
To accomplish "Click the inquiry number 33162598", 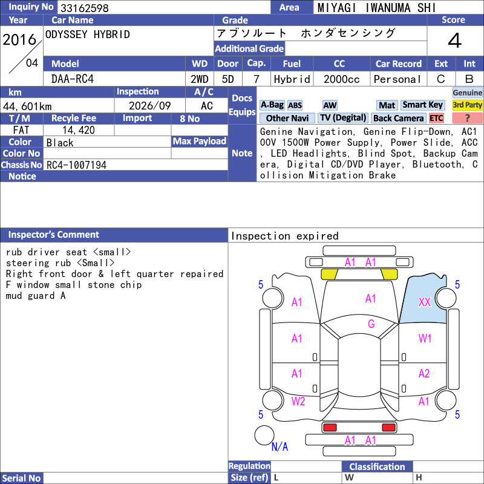I will click(x=85, y=8).
